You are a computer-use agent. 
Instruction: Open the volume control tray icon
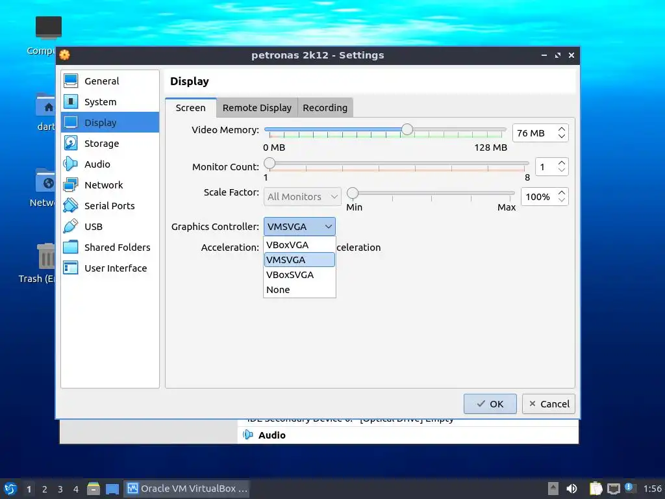(571, 489)
